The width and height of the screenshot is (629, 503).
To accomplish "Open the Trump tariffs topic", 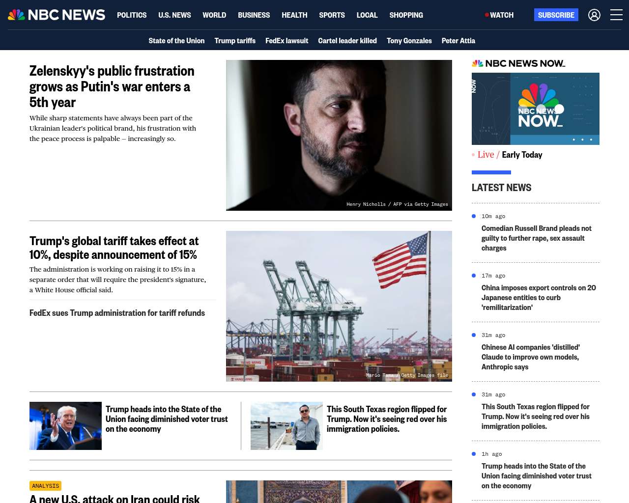I will [x=235, y=41].
